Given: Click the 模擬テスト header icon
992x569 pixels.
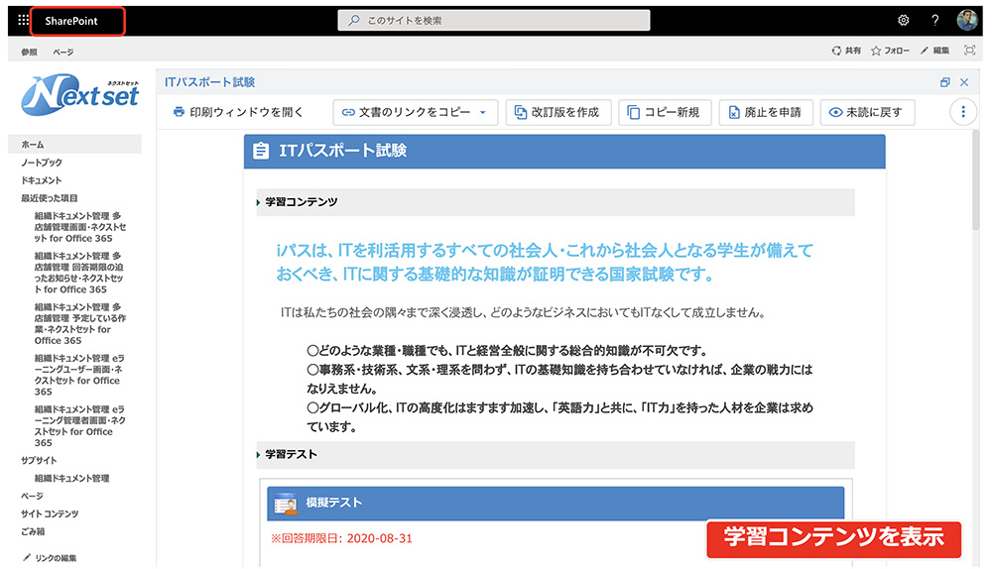Looking at the screenshot, I should (x=286, y=504).
